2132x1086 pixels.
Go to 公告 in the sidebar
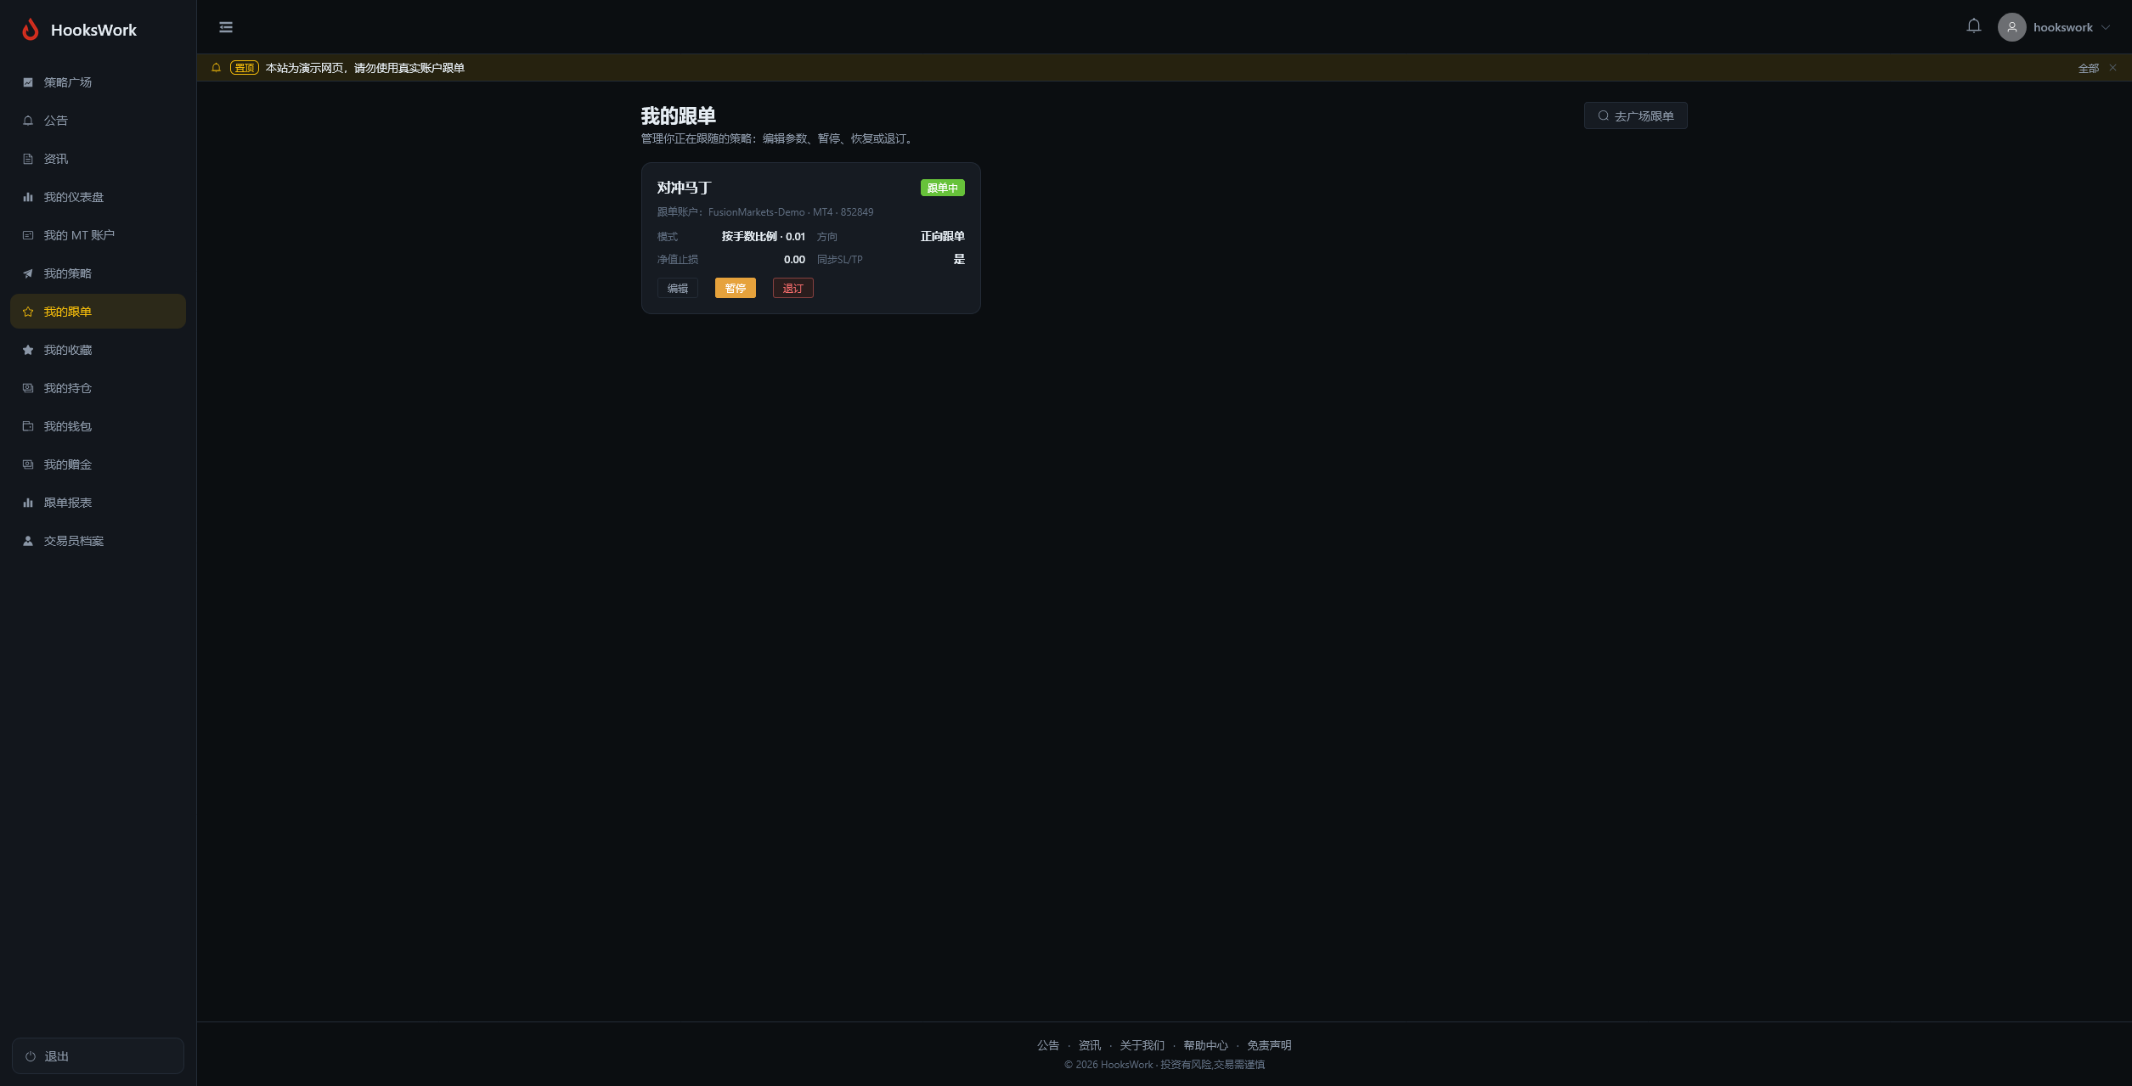pyautogui.click(x=98, y=121)
